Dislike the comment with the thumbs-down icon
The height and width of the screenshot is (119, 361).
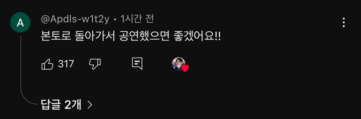[x=95, y=64]
